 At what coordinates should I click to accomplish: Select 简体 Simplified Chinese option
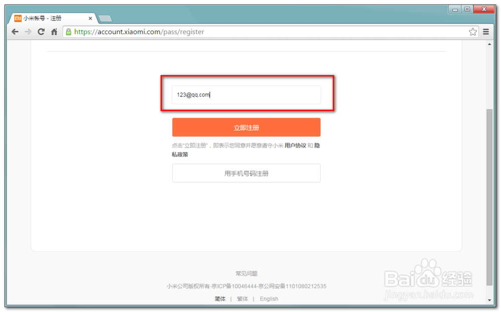point(219,298)
